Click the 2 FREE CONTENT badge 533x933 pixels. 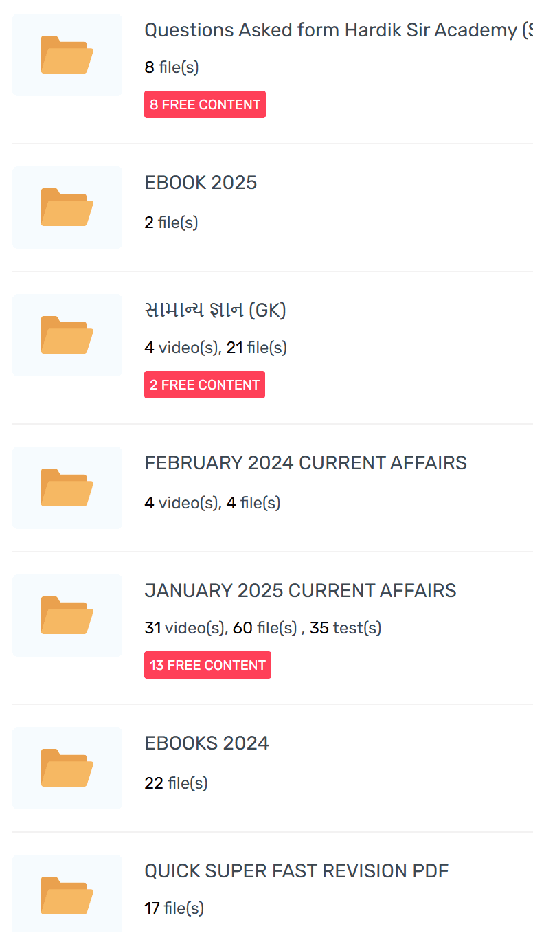click(205, 385)
